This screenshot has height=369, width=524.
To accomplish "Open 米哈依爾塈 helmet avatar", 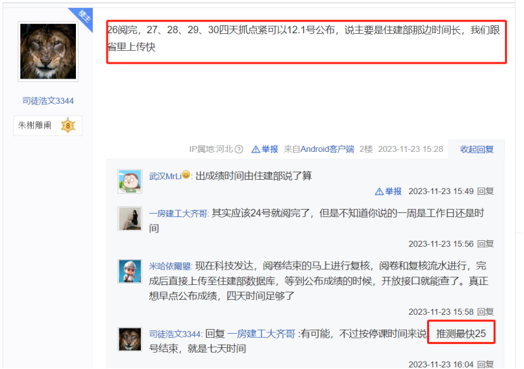I will (x=130, y=271).
